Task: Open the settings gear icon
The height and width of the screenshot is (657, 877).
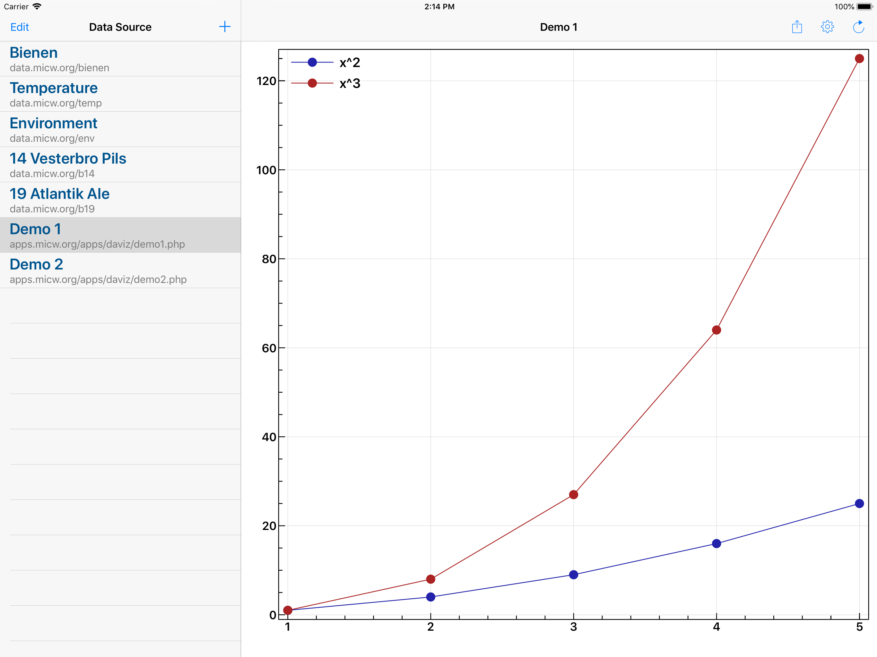Action: (827, 27)
